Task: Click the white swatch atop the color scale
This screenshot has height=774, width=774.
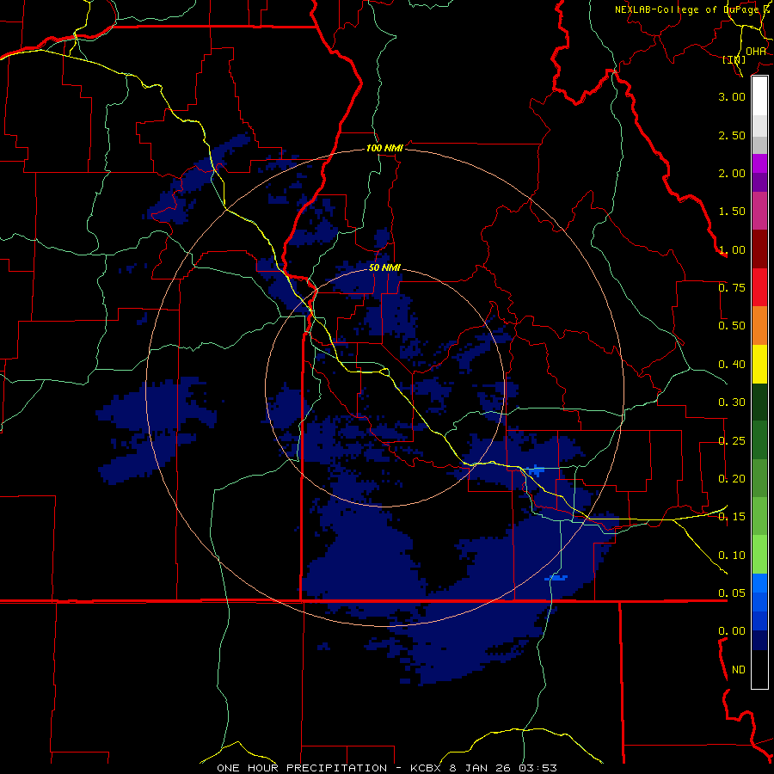Action: pyautogui.click(x=759, y=95)
